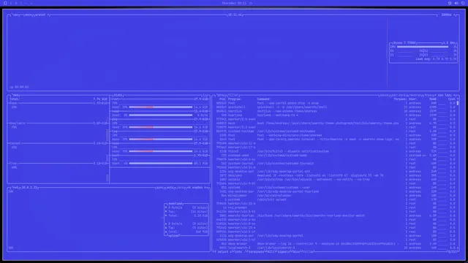Toggle the 'proc' box header label

click(x=222, y=95)
